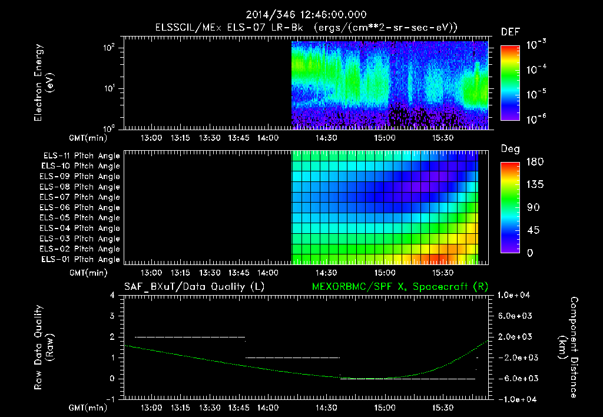Click the white data quality segment at level 2
The image size is (603, 417).
[190, 337]
